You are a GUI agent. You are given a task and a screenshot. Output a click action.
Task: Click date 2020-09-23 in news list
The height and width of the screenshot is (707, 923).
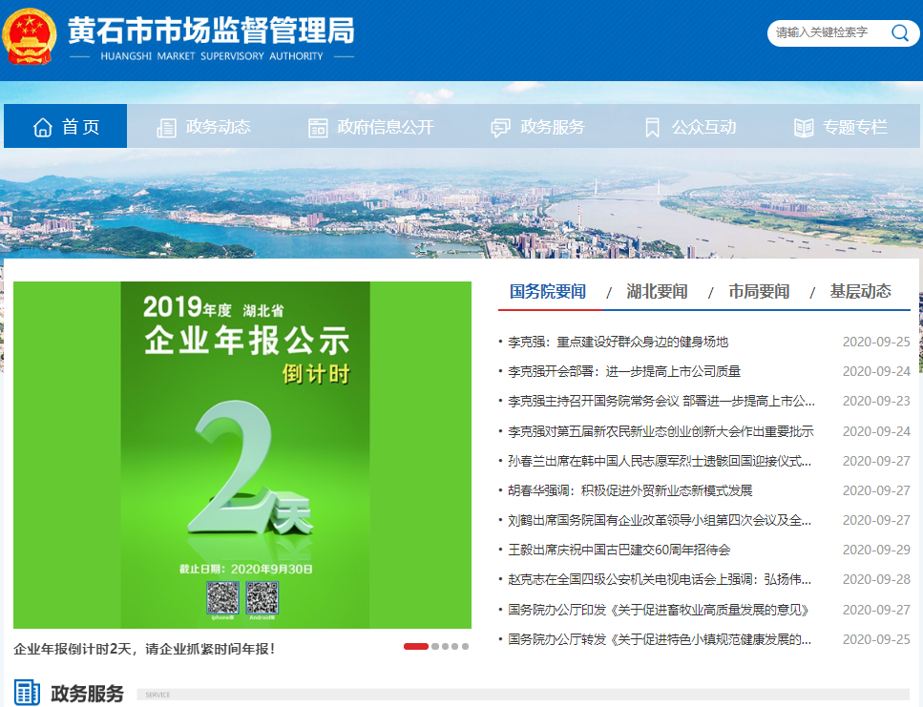coord(876,401)
